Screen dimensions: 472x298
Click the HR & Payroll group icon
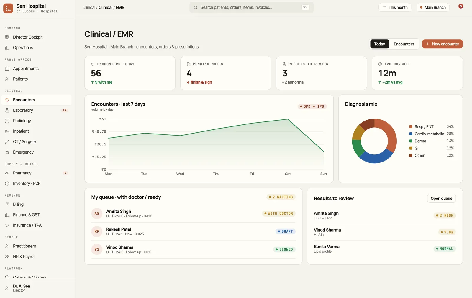7,257
